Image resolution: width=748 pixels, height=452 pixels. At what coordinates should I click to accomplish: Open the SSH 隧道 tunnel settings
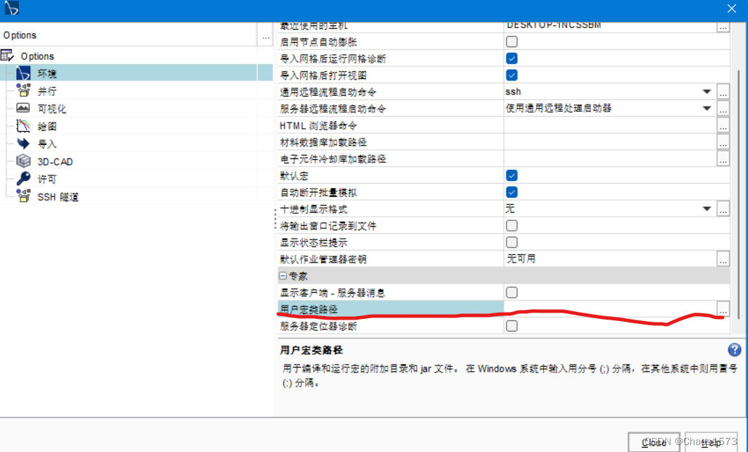coord(24,196)
